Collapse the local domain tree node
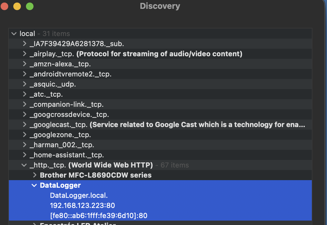Screen dimensions: 327x225 (14, 33)
